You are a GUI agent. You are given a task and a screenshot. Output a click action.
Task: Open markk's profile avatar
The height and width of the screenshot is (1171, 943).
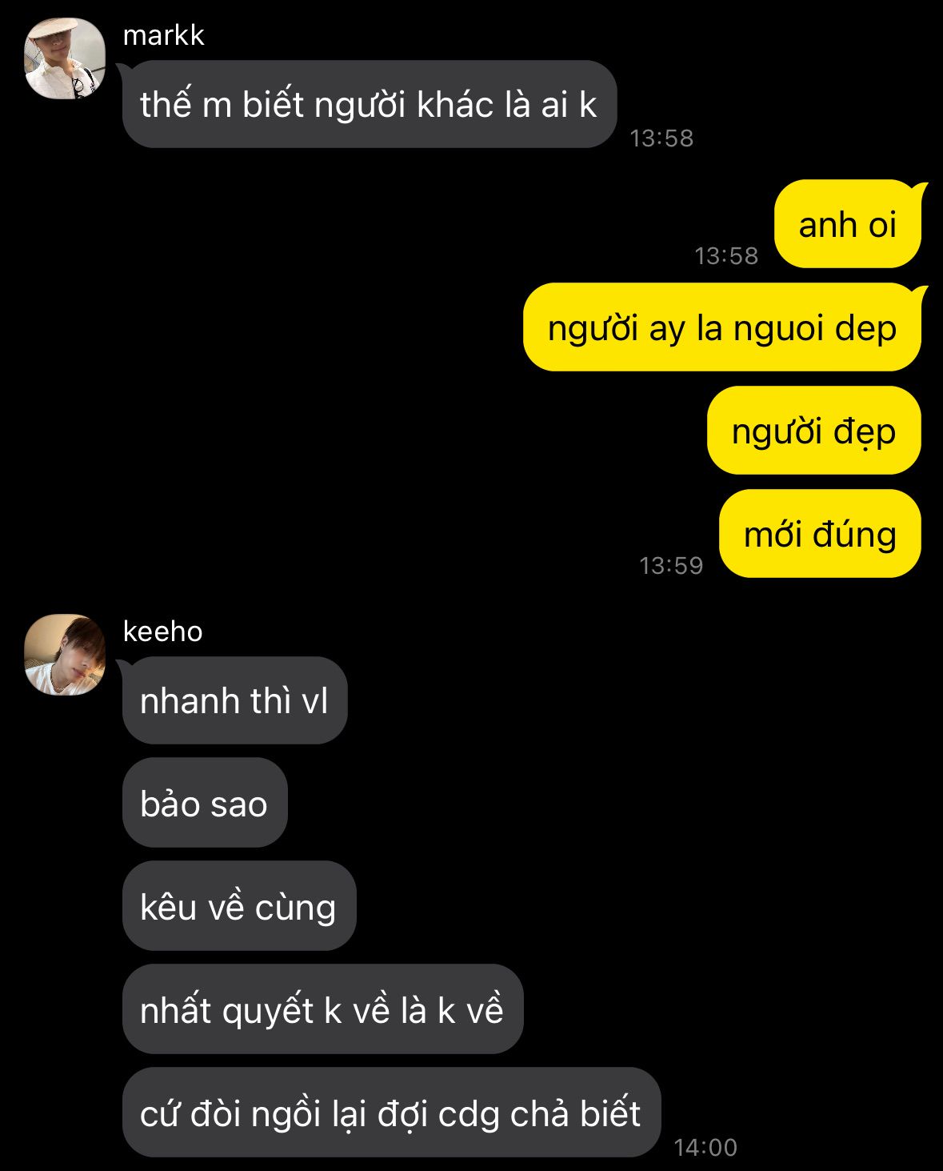(x=66, y=58)
